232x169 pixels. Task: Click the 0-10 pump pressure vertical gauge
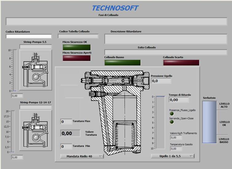tap(15, 70)
